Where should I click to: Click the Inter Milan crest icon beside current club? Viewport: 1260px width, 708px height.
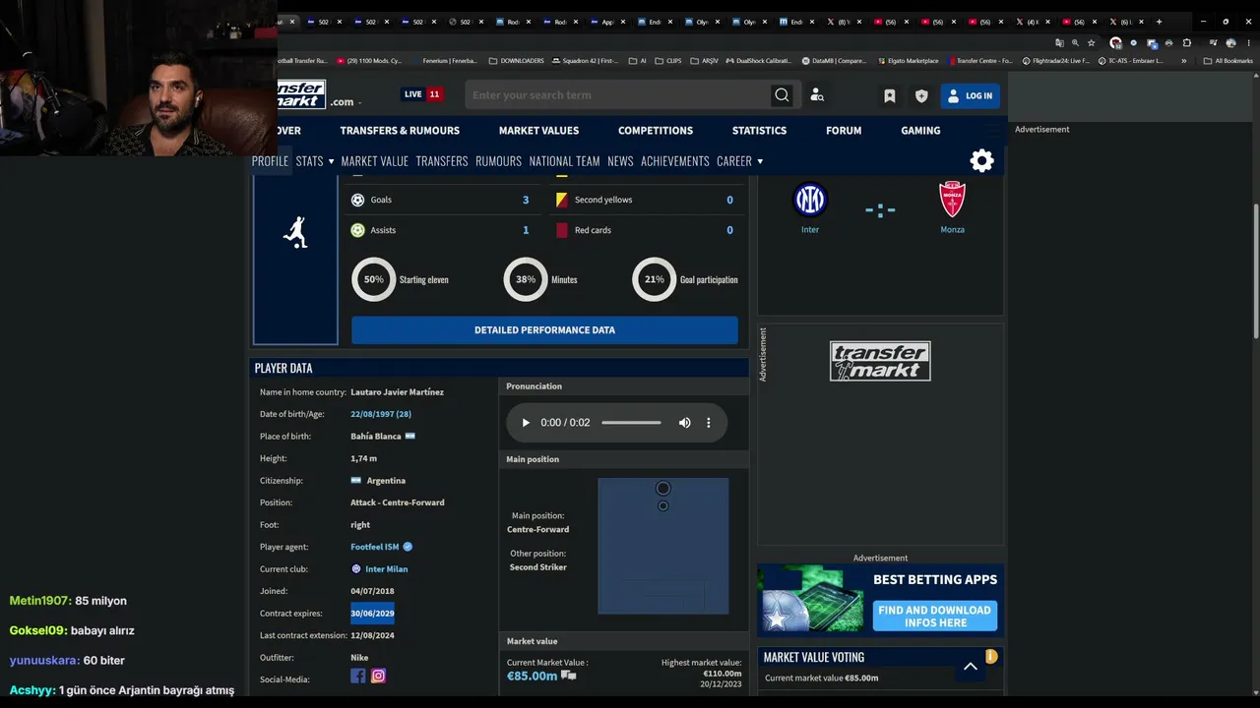pos(356,569)
